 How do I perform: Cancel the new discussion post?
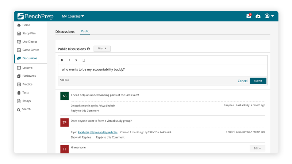(x=242, y=81)
